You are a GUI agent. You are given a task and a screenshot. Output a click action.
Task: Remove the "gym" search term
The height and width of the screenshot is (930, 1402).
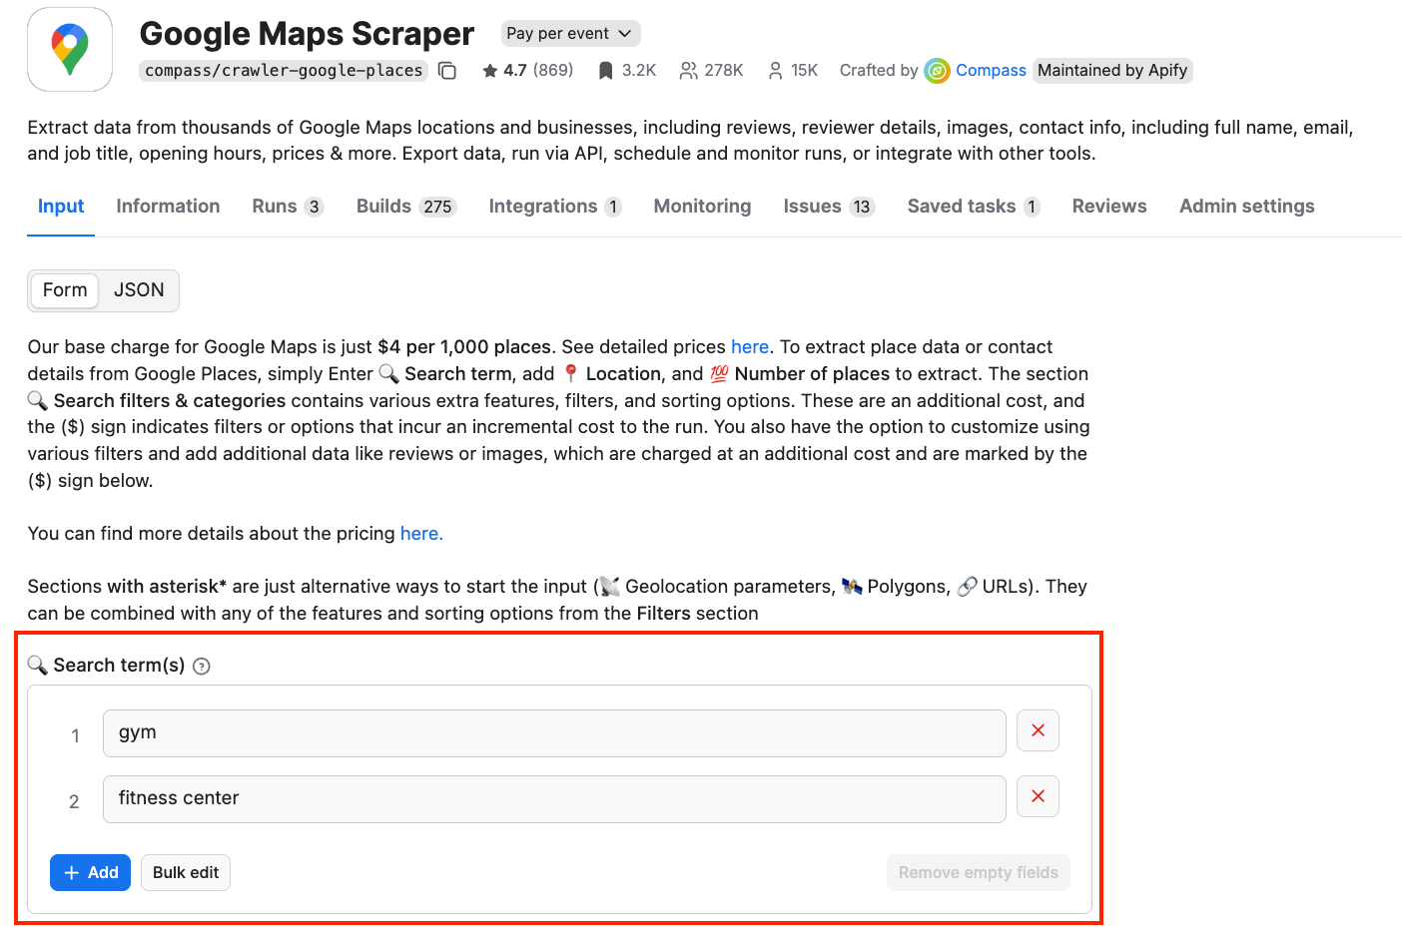click(1038, 730)
